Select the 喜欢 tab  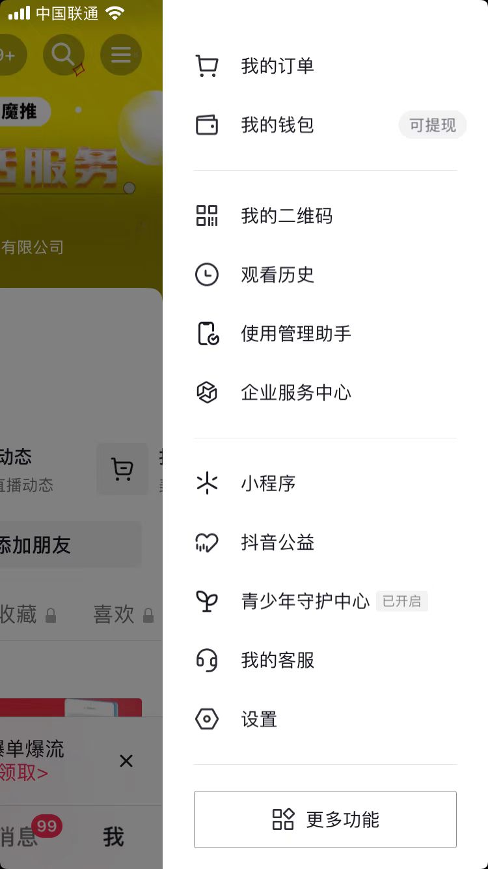click(x=114, y=615)
